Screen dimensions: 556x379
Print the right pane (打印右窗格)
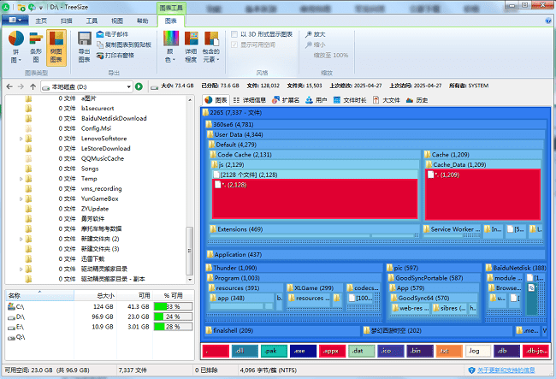tap(115, 54)
